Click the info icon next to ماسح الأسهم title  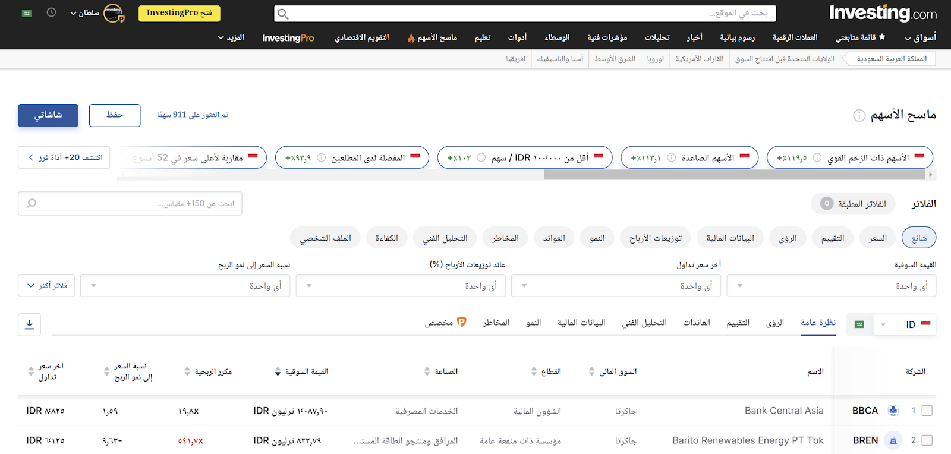[x=859, y=115]
